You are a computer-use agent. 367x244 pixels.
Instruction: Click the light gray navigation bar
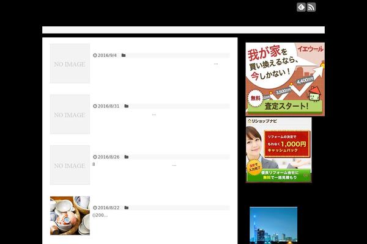coord(183,30)
